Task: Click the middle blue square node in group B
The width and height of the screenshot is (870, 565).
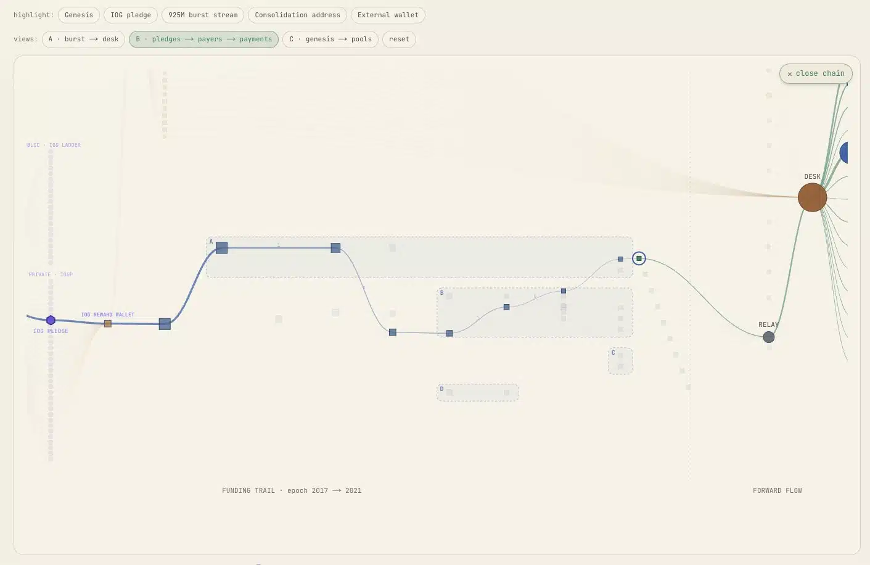Action: (x=506, y=307)
